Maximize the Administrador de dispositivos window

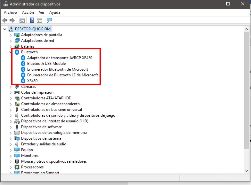[x=228, y=4]
